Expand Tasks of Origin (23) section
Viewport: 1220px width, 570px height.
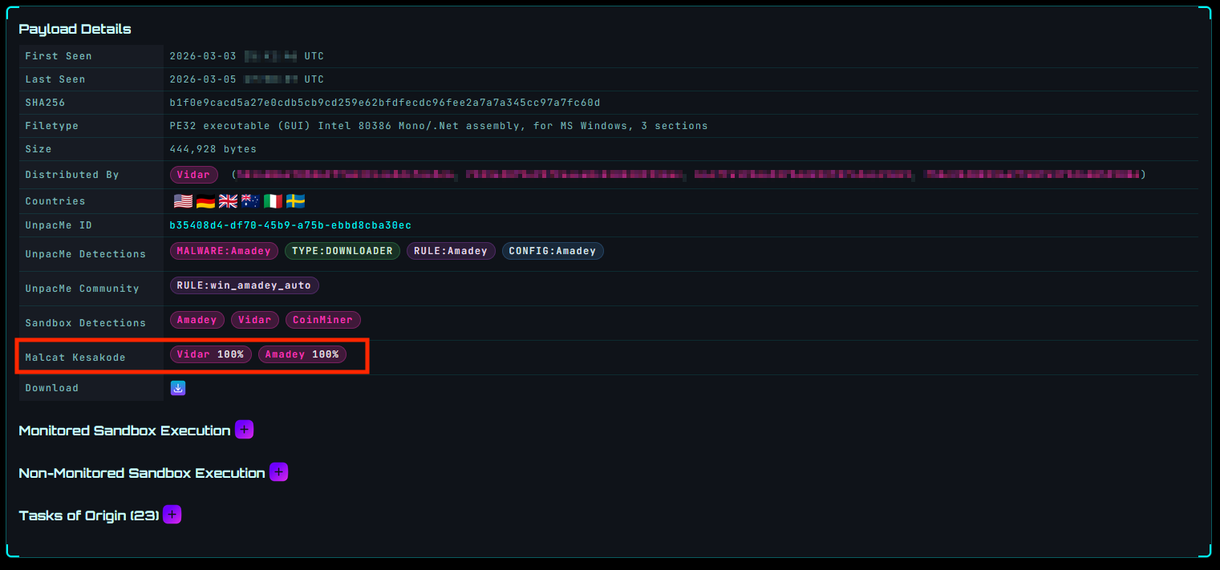(172, 515)
